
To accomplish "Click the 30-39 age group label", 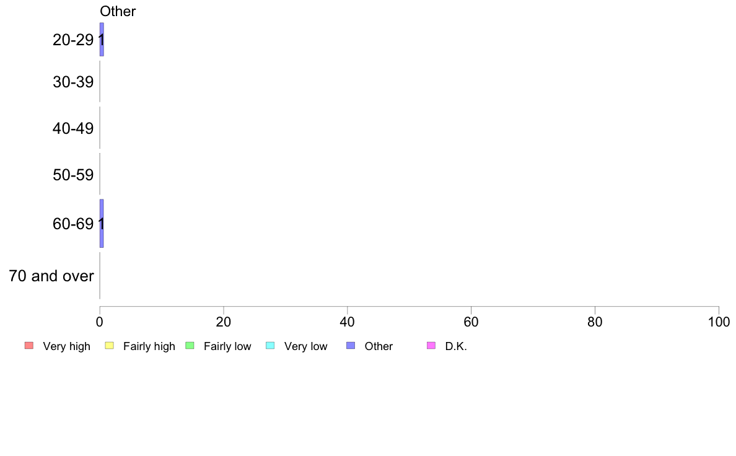I will point(73,82).
